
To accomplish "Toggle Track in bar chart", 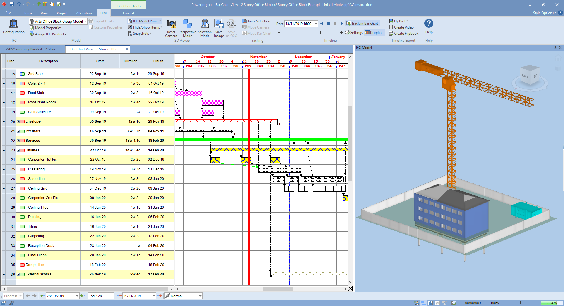I will [362, 24].
